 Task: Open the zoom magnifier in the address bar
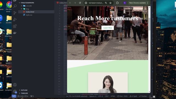pos(106,3)
